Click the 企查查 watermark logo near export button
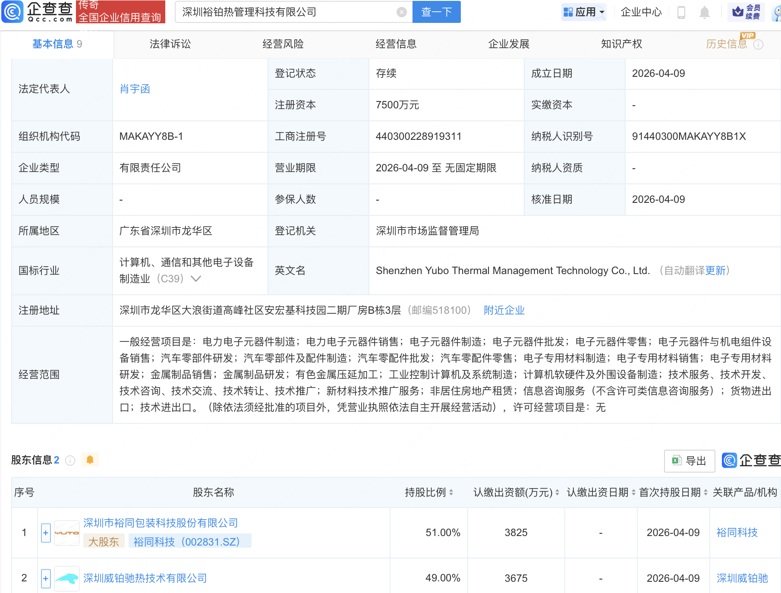This screenshot has width=781, height=593. click(x=729, y=461)
